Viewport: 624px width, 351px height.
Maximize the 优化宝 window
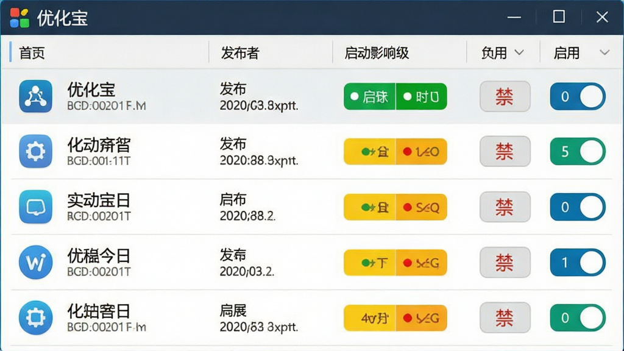coord(559,16)
